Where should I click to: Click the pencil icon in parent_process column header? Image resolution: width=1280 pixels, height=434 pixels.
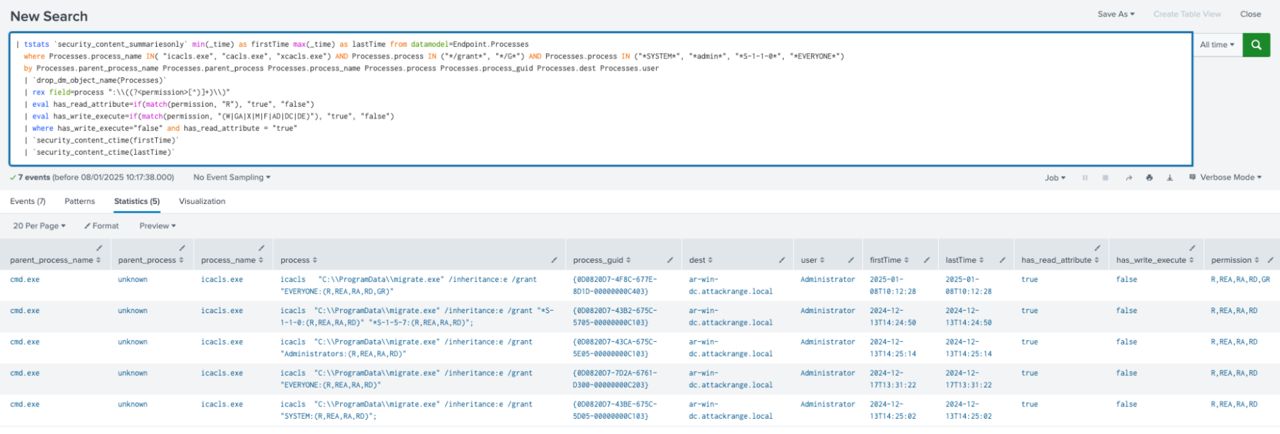tap(182, 248)
